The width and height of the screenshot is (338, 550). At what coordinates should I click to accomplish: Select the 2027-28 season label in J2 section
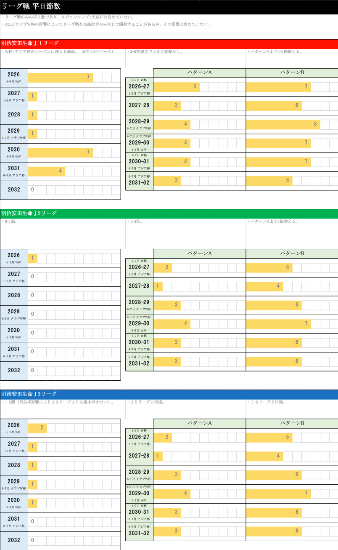[139, 286]
